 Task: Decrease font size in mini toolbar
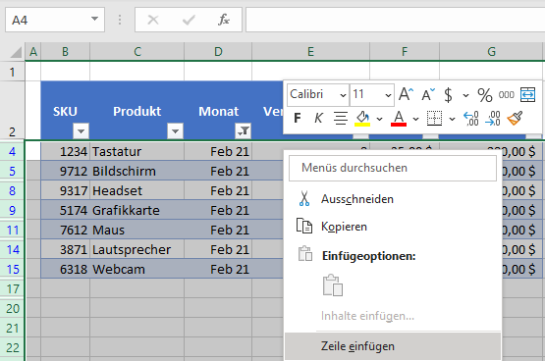428,94
